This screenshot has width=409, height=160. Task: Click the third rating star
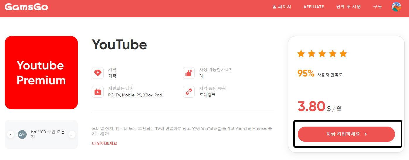tap(322, 54)
